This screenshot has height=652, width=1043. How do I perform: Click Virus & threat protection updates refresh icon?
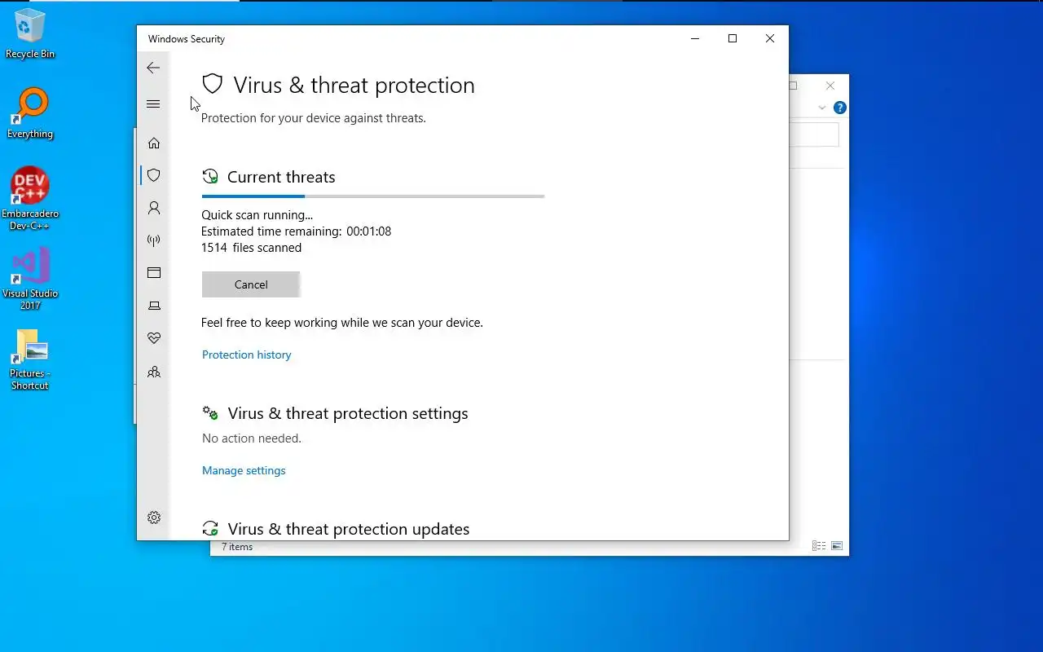tap(210, 529)
